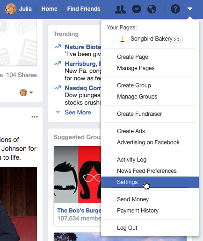Click trending arrow icon beside Nasdaq Composite
Screen dimensions: 203x241
point(58,88)
